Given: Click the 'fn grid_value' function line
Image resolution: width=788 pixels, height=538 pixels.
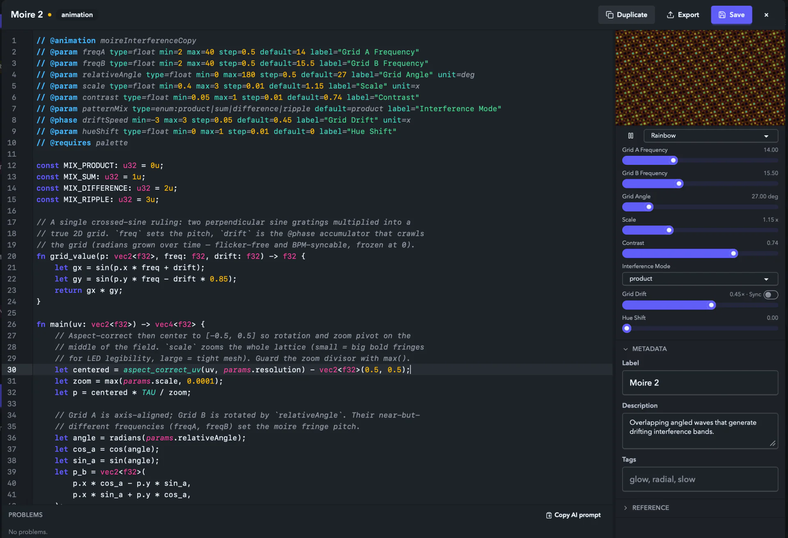Looking at the screenshot, I should point(171,256).
